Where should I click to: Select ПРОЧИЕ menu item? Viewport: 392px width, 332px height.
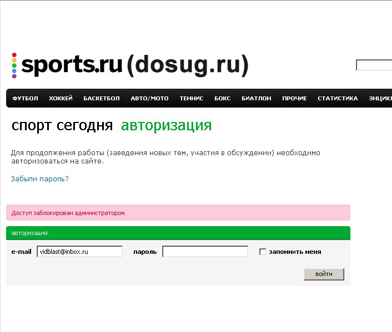tap(294, 98)
